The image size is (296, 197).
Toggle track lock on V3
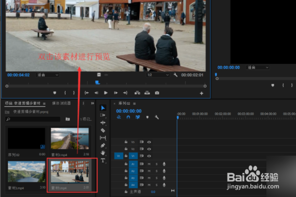[126, 142]
